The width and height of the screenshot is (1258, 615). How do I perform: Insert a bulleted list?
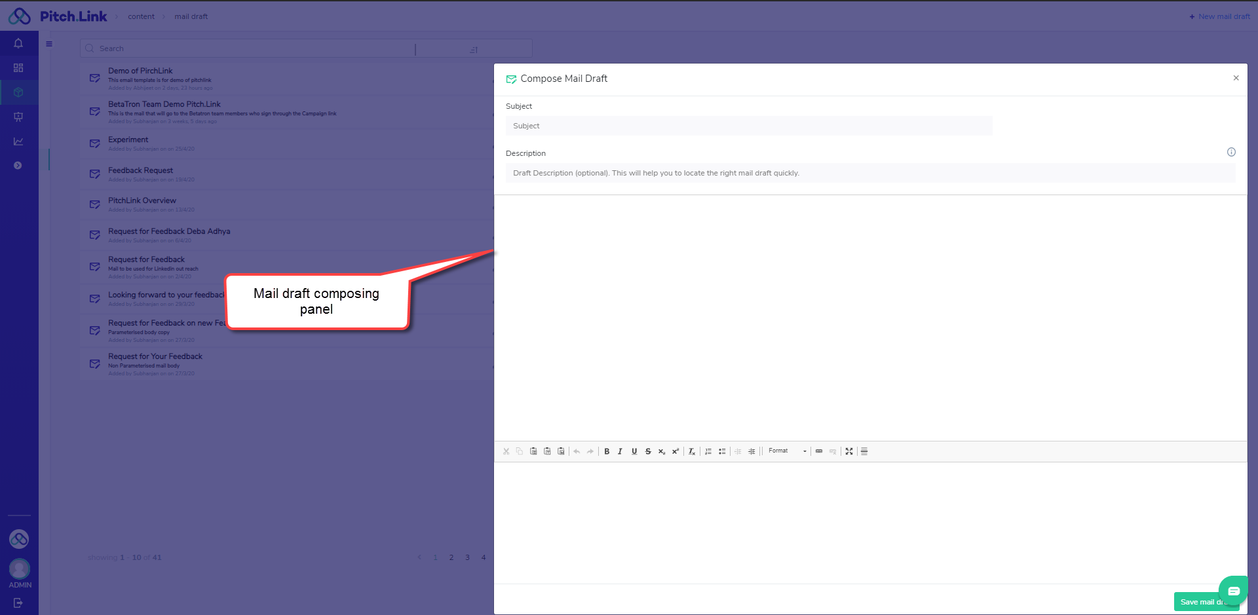coord(722,451)
